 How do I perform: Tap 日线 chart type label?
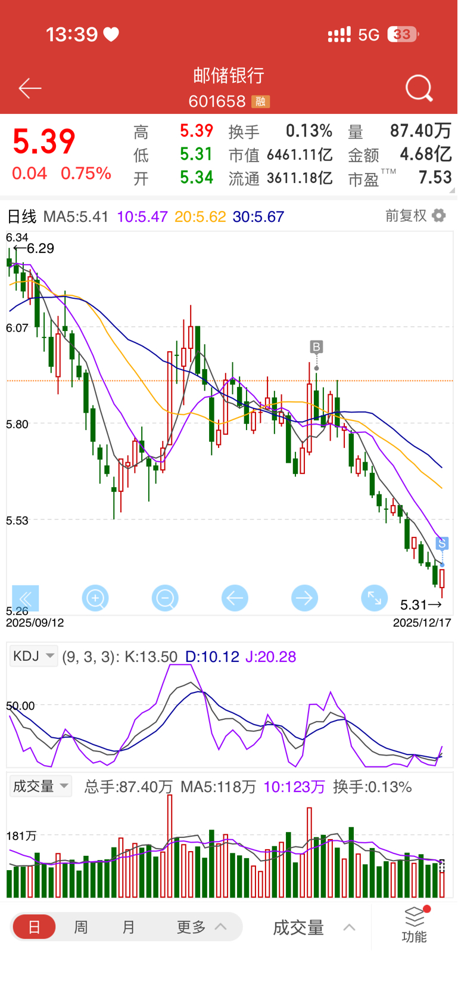[x=21, y=216]
